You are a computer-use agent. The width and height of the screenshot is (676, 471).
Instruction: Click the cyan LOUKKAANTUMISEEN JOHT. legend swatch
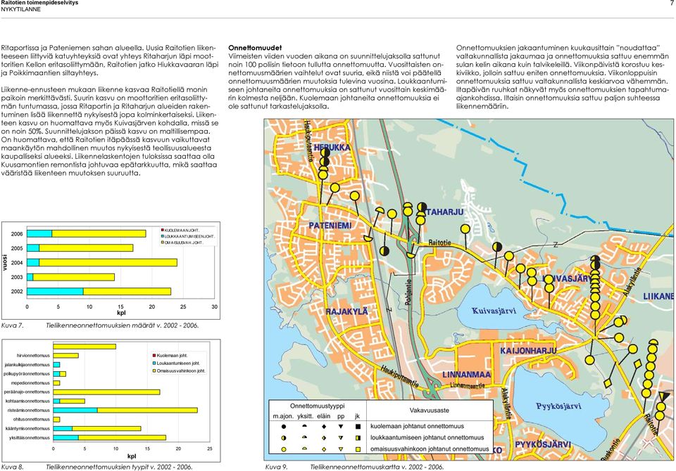[163, 236]
